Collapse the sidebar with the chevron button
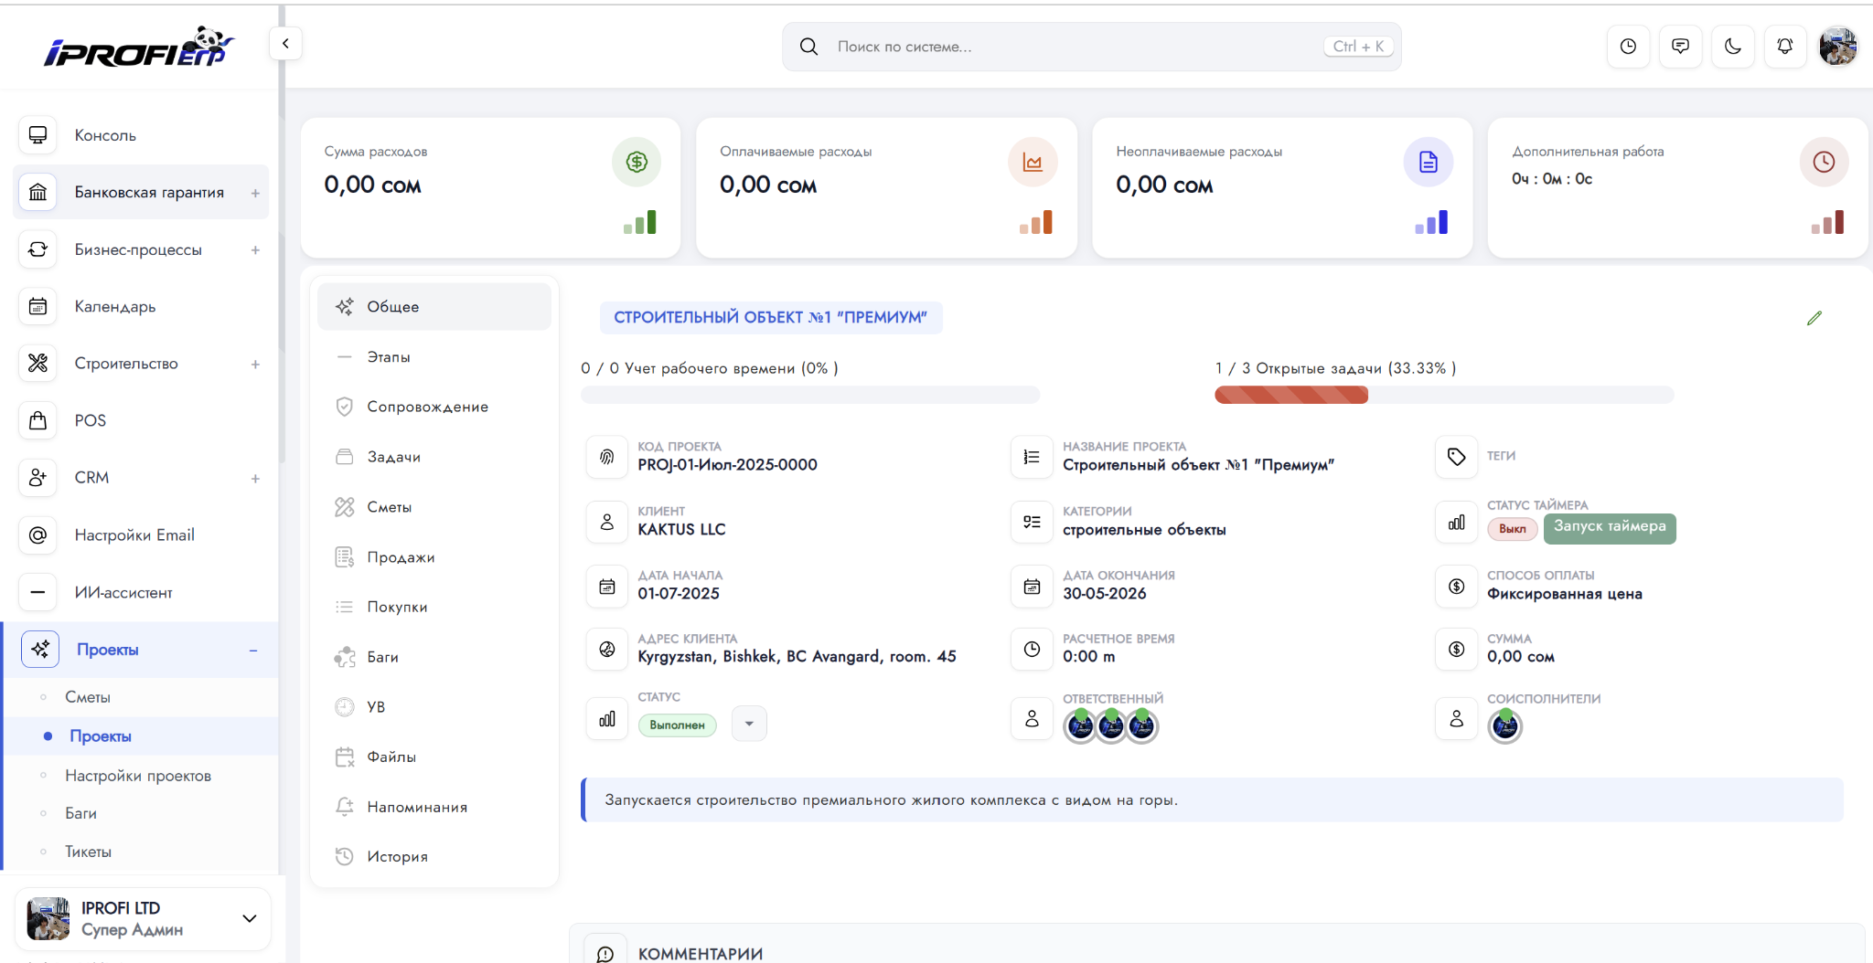Screen dimensions: 1873x963 (285, 44)
